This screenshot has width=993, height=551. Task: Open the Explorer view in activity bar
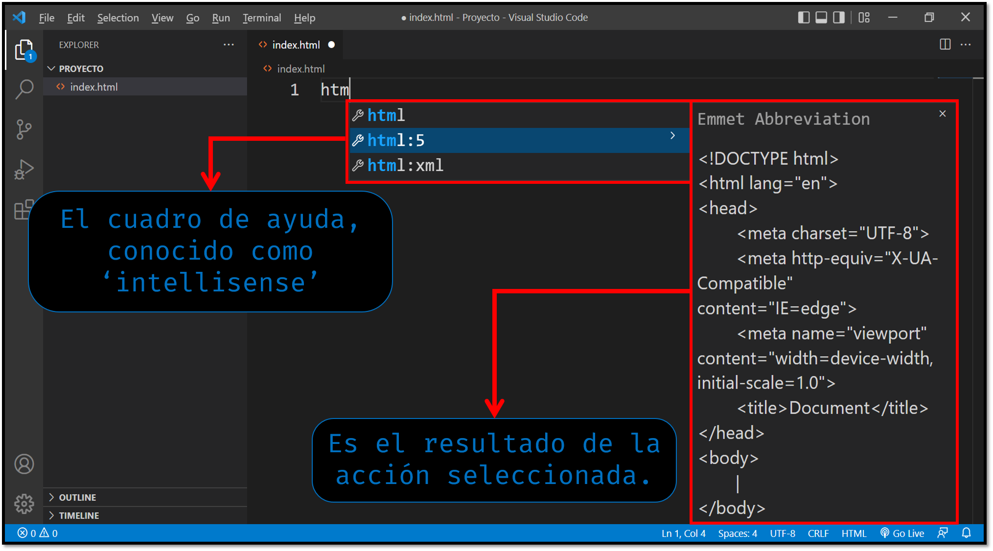click(x=24, y=50)
